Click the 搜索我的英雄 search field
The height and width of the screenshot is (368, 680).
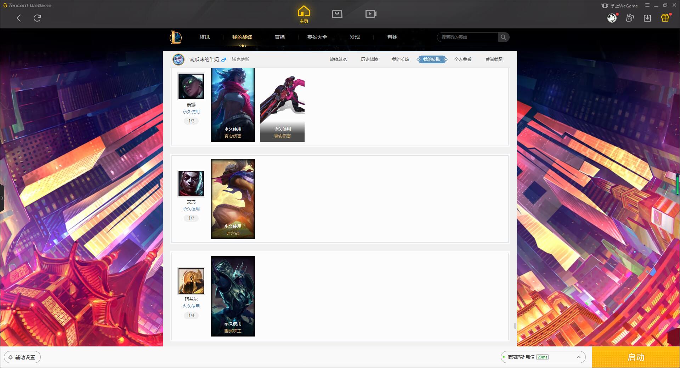467,37
